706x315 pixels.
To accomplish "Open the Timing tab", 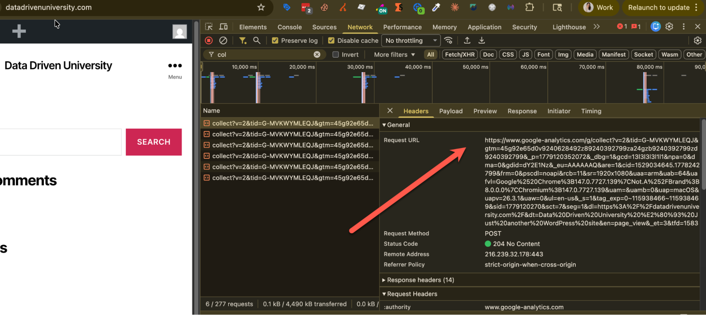I will [591, 111].
